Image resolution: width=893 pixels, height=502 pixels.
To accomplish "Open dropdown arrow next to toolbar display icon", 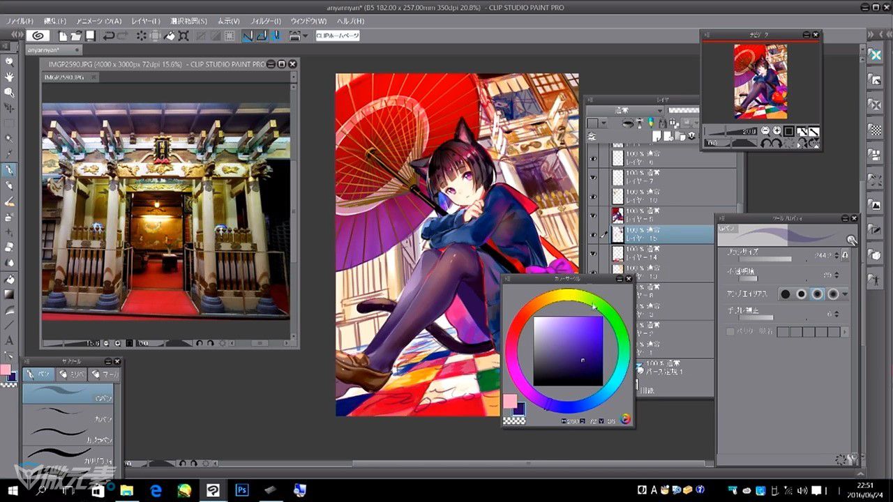I will click(x=306, y=36).
